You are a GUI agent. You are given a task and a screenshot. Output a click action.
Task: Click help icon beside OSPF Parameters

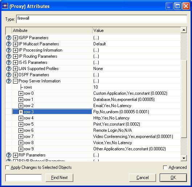pyautogui.click(x=9, y=75)
